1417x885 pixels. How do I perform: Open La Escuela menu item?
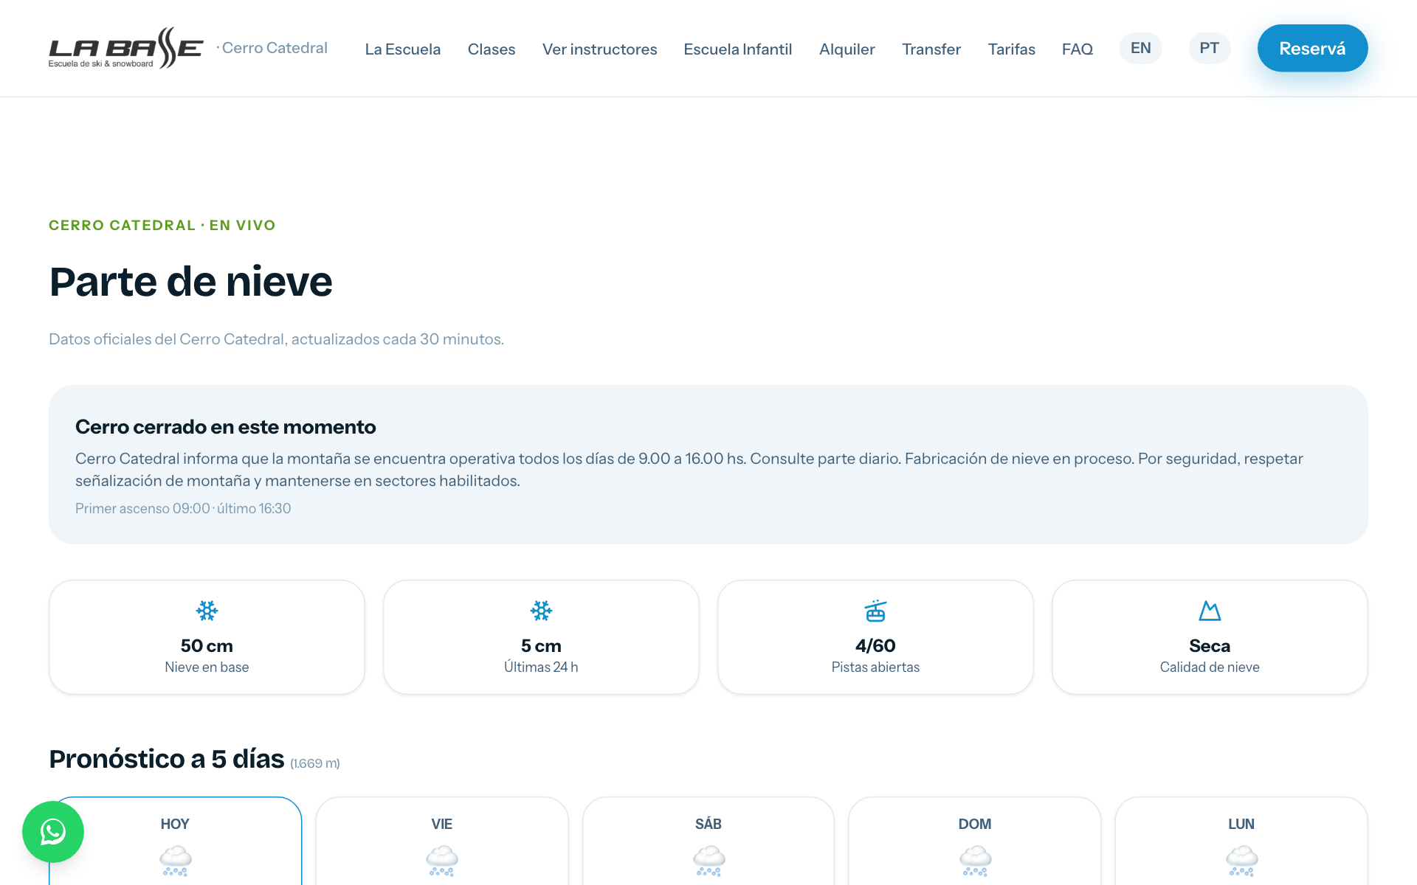tap(403, 49)
